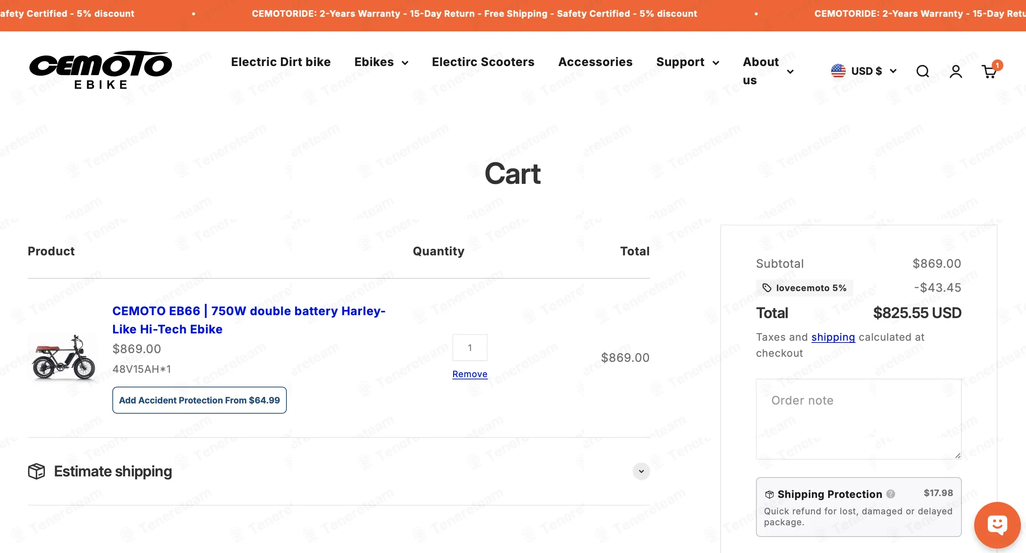Click the Estimate shipping heading
Image resolution: width=1026 pixels, height=553 pixels.
pyautogui.click(x=113, y=471)
